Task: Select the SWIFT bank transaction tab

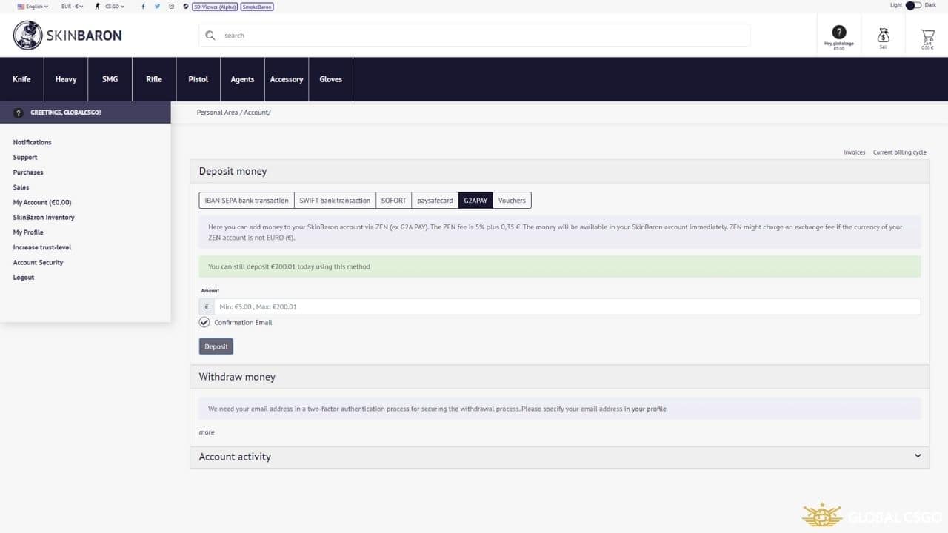Action: (335, 201)
